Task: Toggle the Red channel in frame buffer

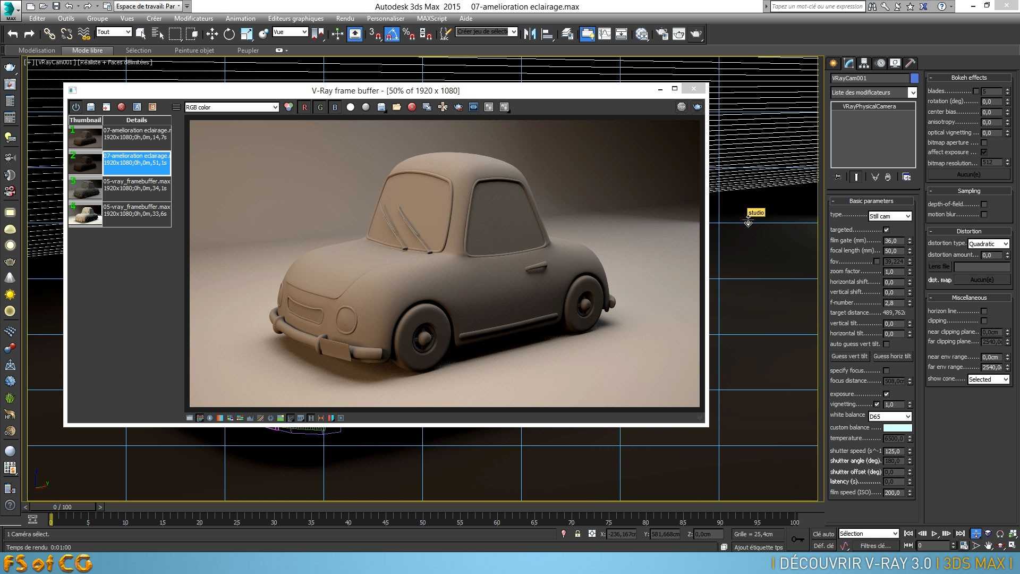Action: (x=304, y=107)
